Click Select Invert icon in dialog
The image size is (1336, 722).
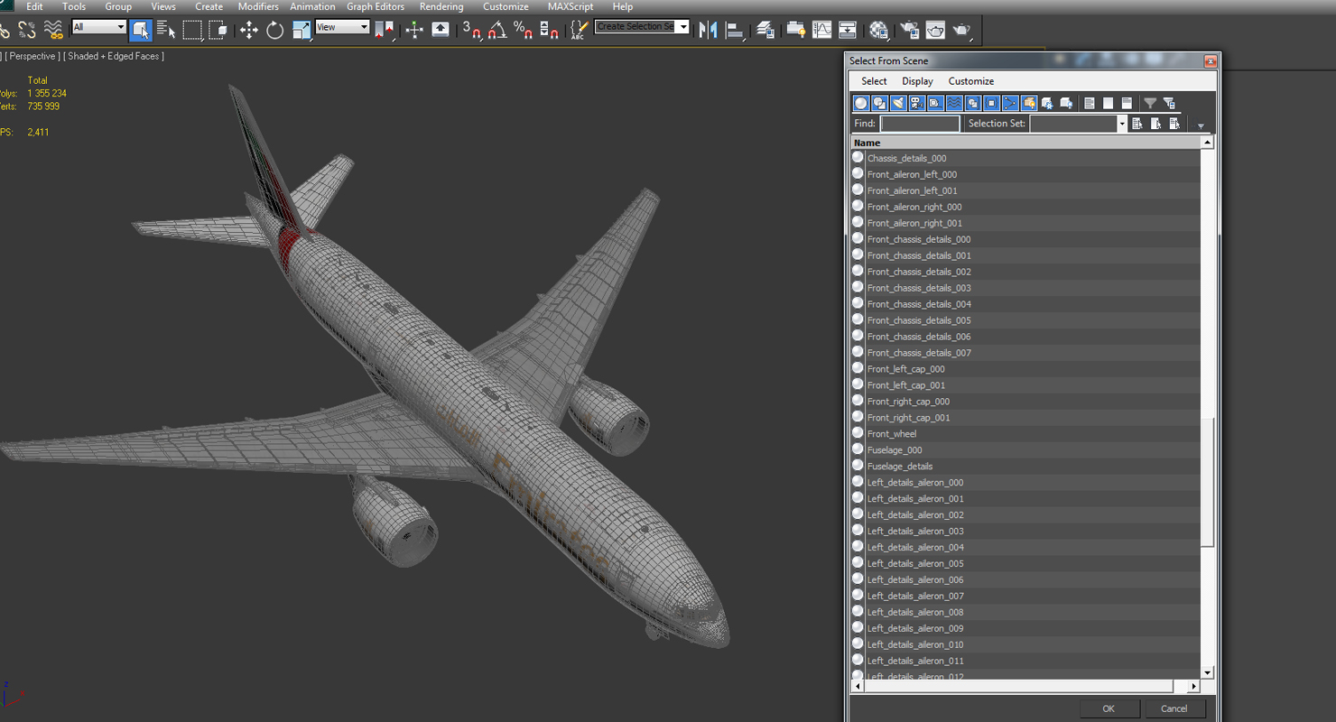(1127, 103)
